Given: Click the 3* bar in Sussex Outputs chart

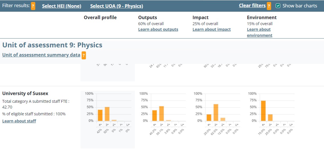Looking at the screenshot, I should coord(161,113).
